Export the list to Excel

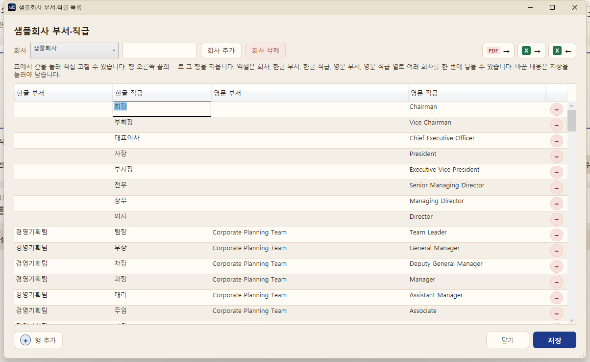coord(531,51)
